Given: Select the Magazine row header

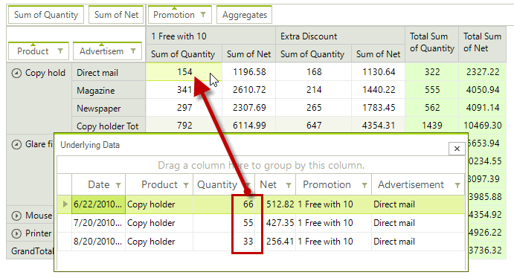Looking at the screenshot, I should pyautogui.click(x=109, y=90).
